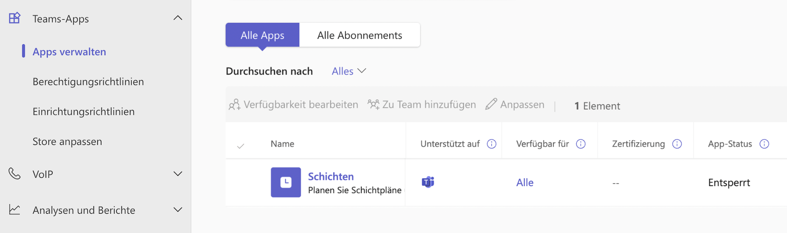The width and height of the screenshot is (787, 233).
Task: Open the Schichten app link
Action: pyautogui.click(x=331, y=176)
